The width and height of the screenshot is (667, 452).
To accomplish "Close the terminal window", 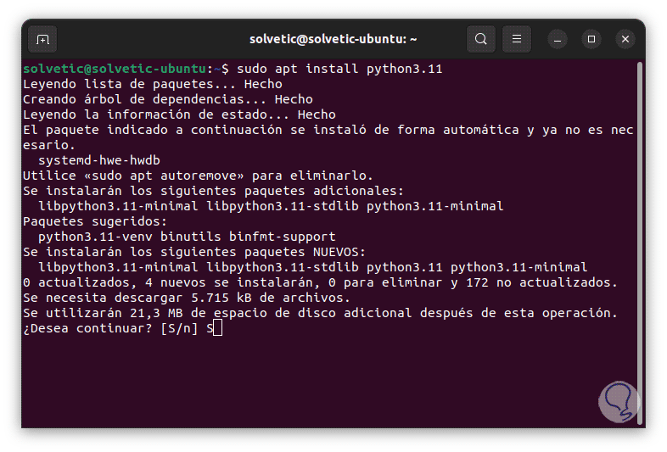I will tap(625, 39).
